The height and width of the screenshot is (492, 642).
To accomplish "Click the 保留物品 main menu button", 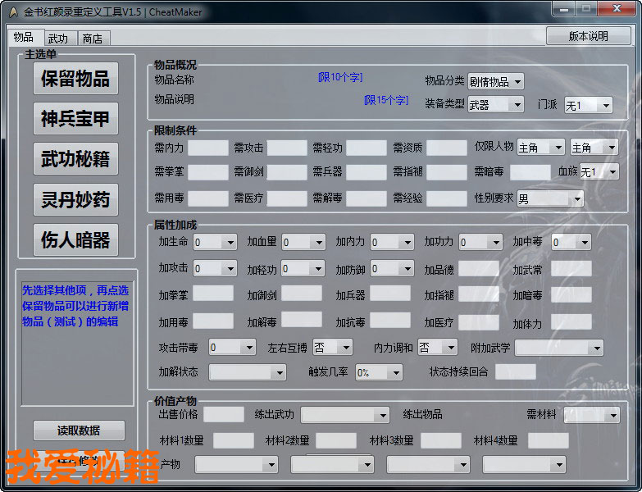I will coord(75,79).
